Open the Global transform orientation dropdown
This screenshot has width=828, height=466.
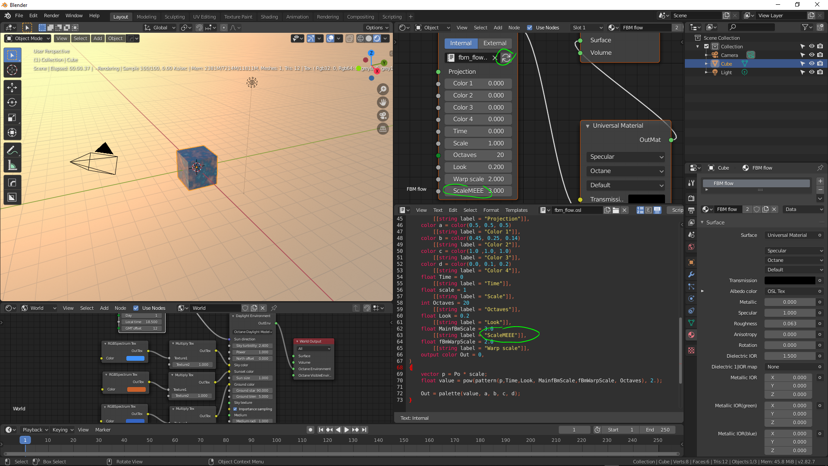(x=160, y=28)
